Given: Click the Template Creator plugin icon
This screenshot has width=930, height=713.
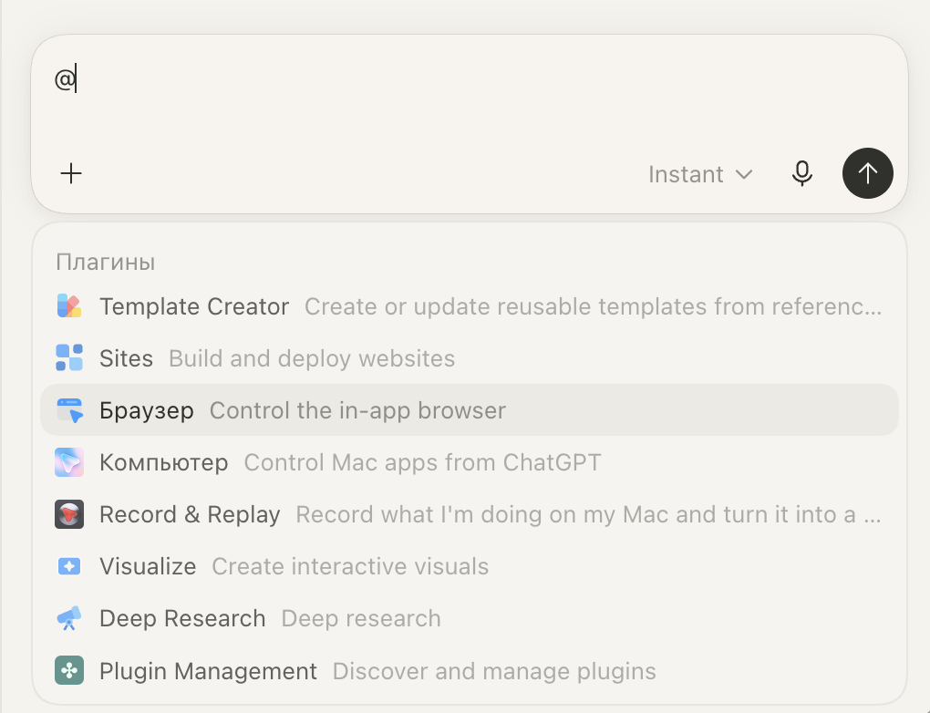Looking at the screenshot, I should (69, 306).
